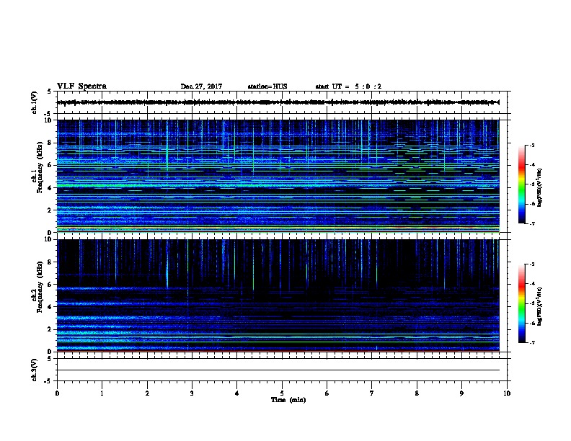Image resolution: width=571 pixels, height=441 pixels.
Task: Click time axis tick label "3"
Action: coord(192,393)
